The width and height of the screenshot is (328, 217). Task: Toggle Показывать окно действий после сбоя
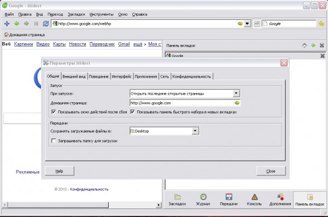click(x=89, y=112)
